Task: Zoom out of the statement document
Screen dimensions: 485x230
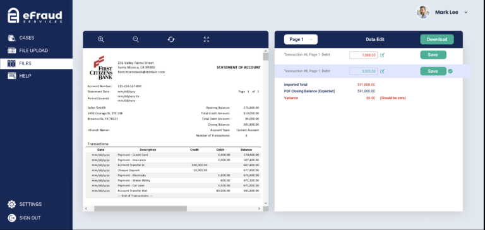Action: coord(136,39)
